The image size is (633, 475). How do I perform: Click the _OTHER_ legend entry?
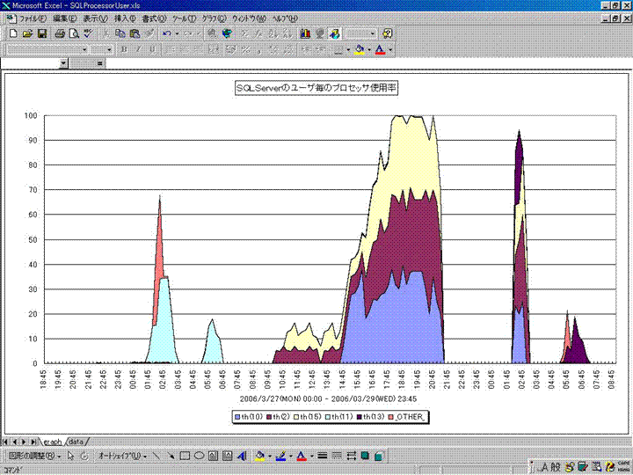pos(406,417)
